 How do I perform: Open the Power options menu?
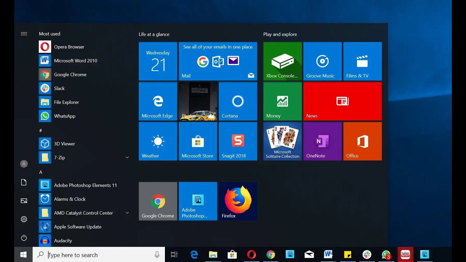click(x=24, y=238)
